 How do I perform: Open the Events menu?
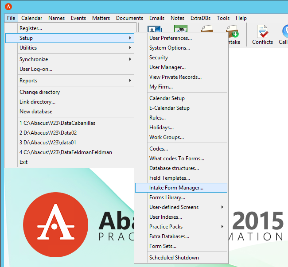(x=78, y=18)
